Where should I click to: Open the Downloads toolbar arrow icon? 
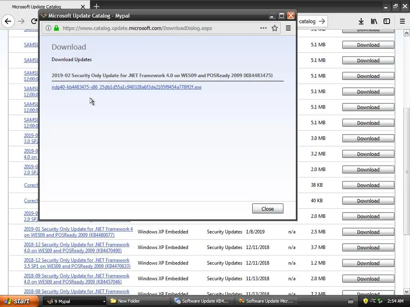361,21
